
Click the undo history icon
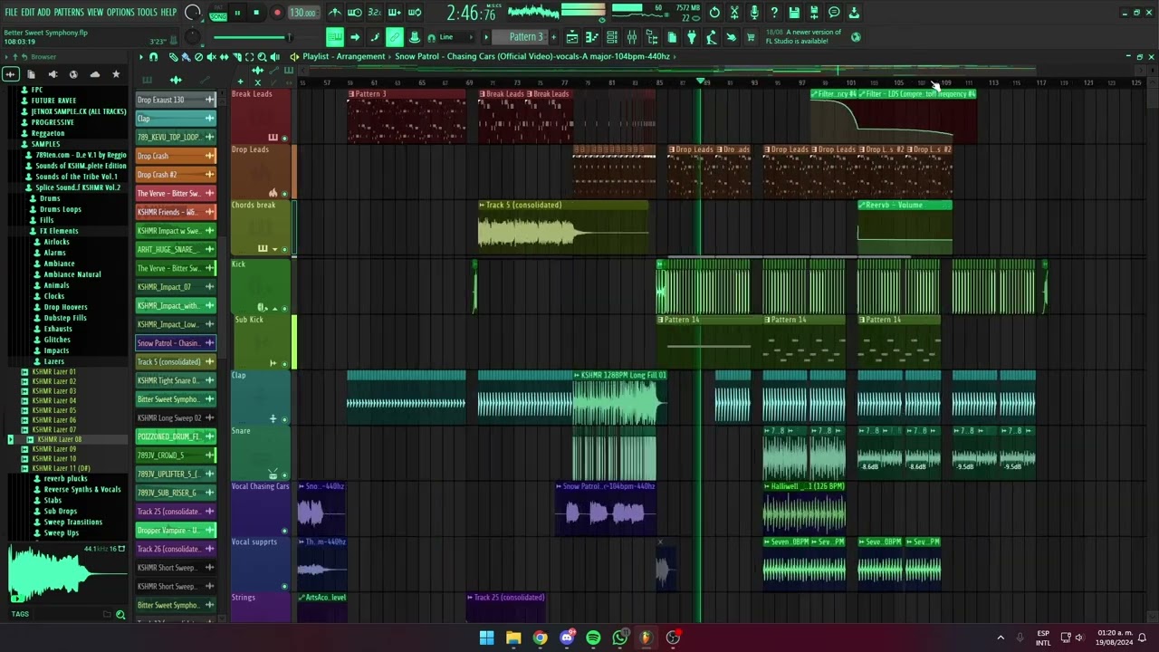(714, 13)
